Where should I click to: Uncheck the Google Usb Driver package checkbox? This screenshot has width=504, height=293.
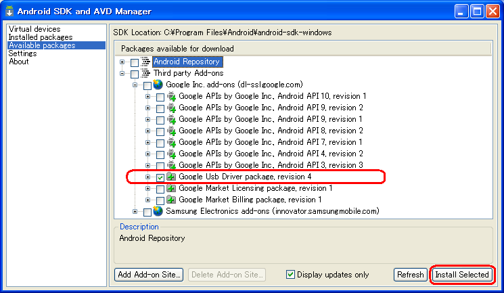[160, 177]
